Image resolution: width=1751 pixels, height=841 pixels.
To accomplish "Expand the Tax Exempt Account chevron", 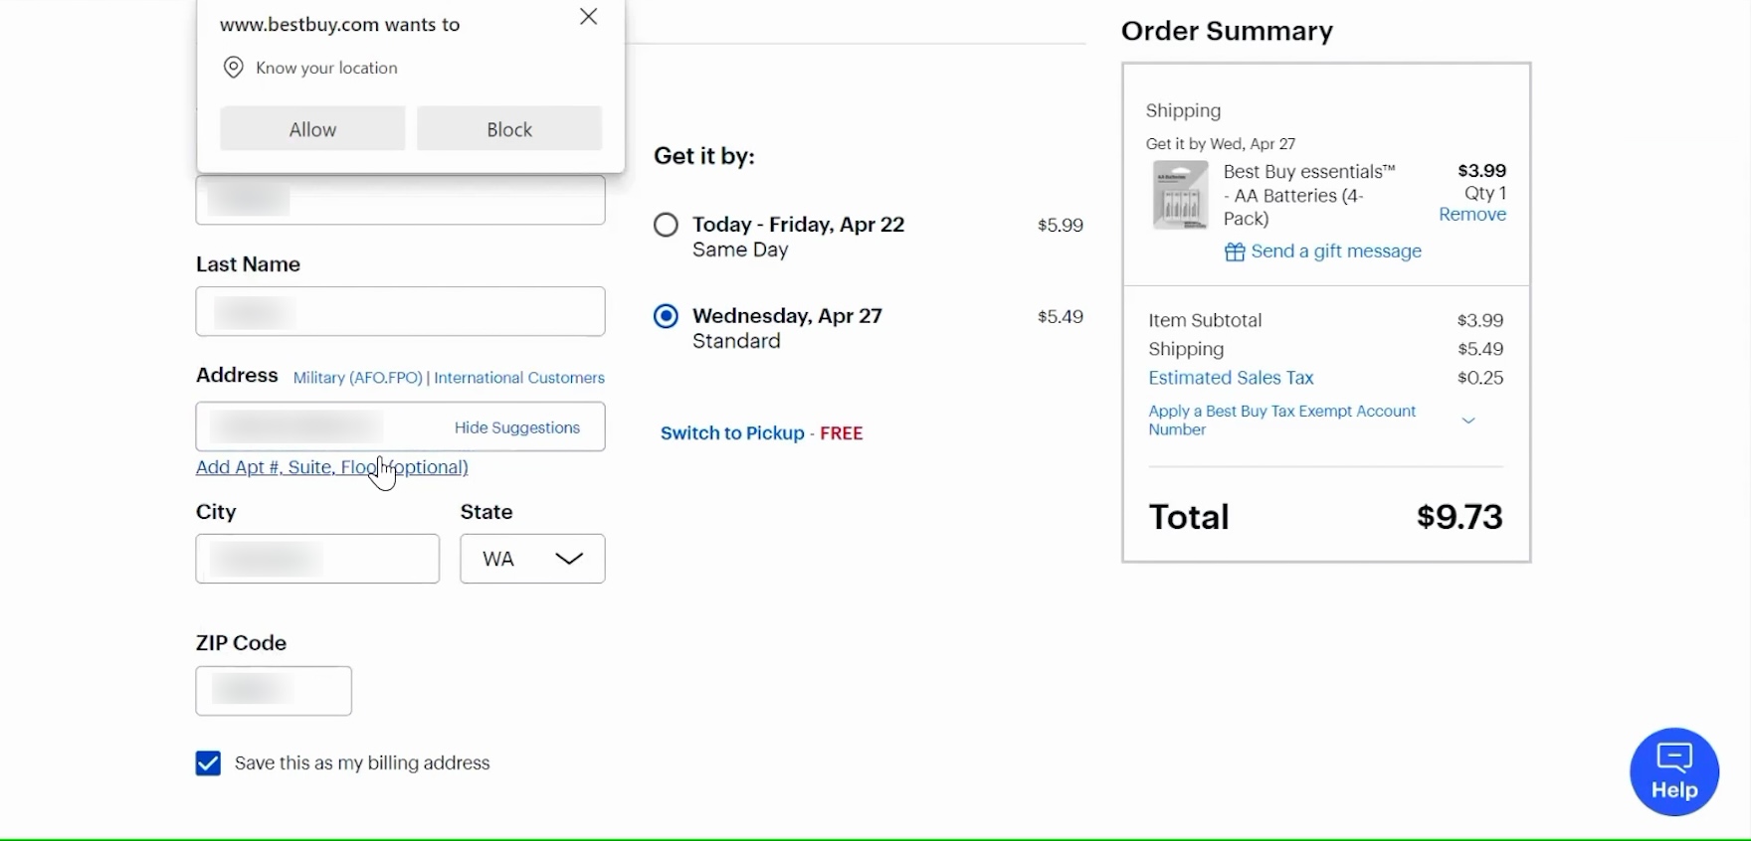I will point(1467,420).
